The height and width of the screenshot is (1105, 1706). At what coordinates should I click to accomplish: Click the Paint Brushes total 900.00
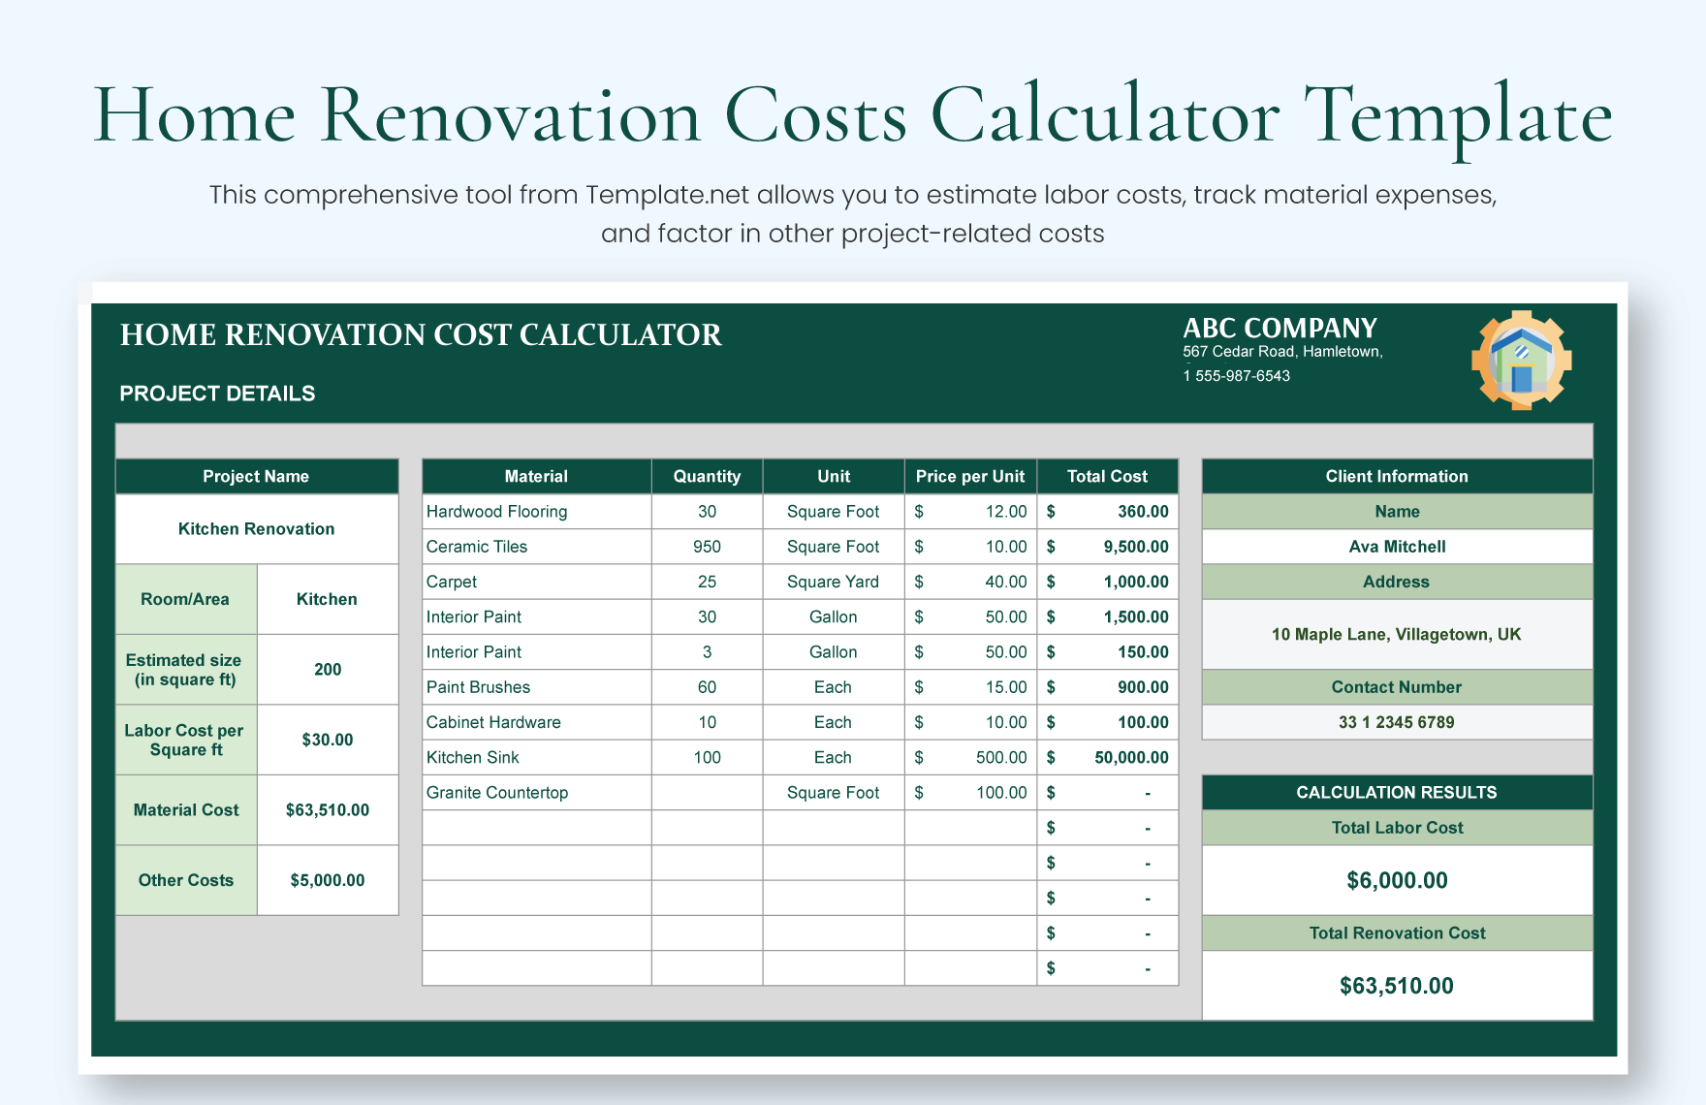point(1108,687)
